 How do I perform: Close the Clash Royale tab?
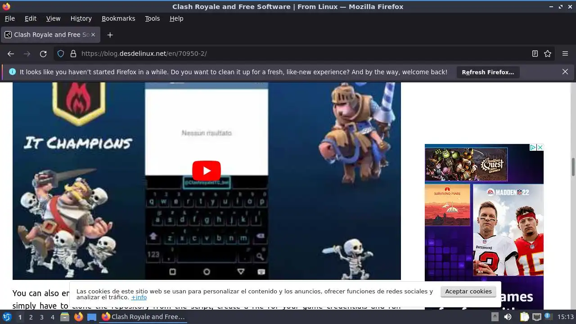pyautogui.click(x=93, y=35)
